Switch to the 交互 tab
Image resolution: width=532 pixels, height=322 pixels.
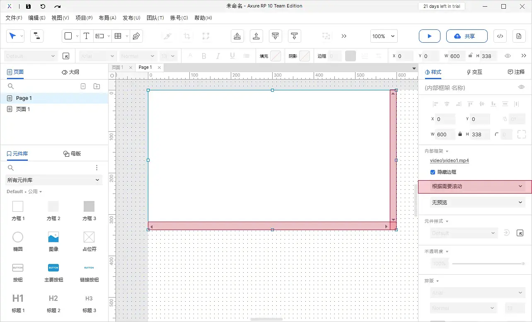pyautogui.click(x=474, y=72)
